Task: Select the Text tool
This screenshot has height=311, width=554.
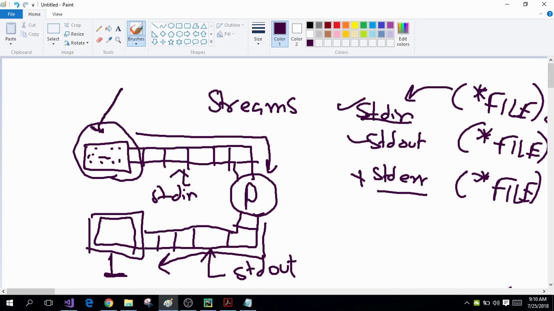Action: (118, 29)
